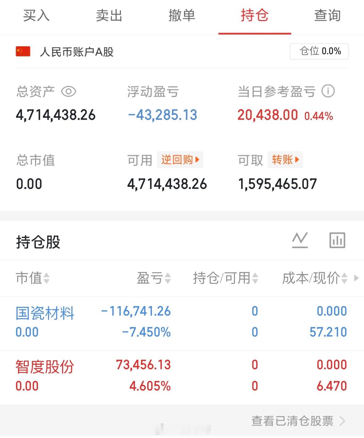This screenshot has width=364, height=438.
Task: Switch to the 卖出 tab
Action: (x=109, y=15)
